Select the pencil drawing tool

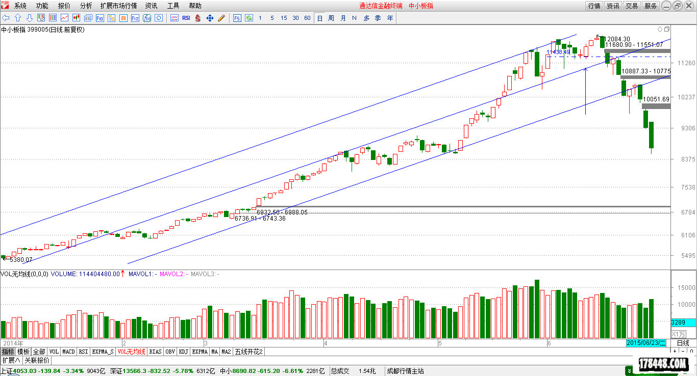(x=221, y=18)
